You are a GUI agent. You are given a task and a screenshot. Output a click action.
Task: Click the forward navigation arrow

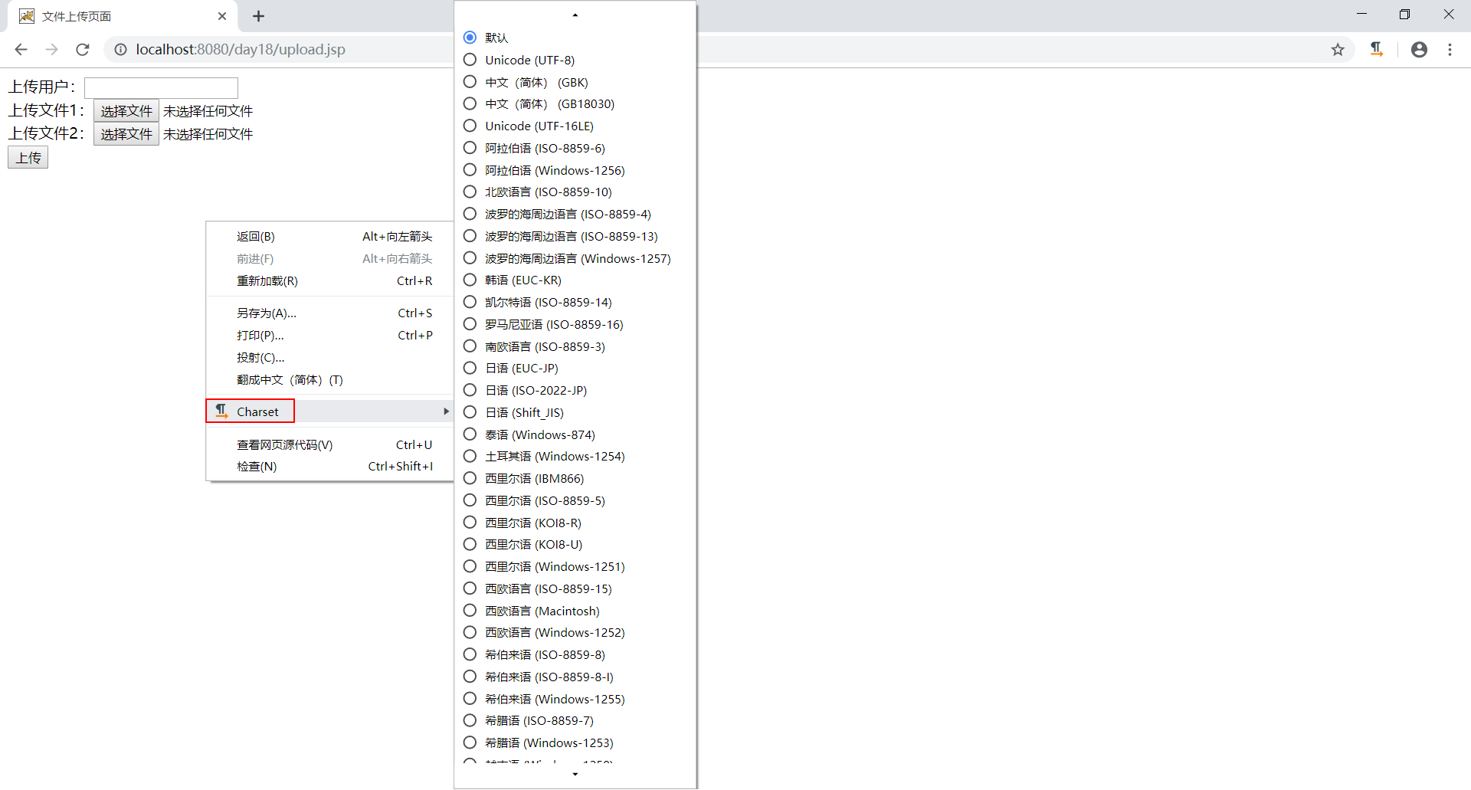point(51,49)
